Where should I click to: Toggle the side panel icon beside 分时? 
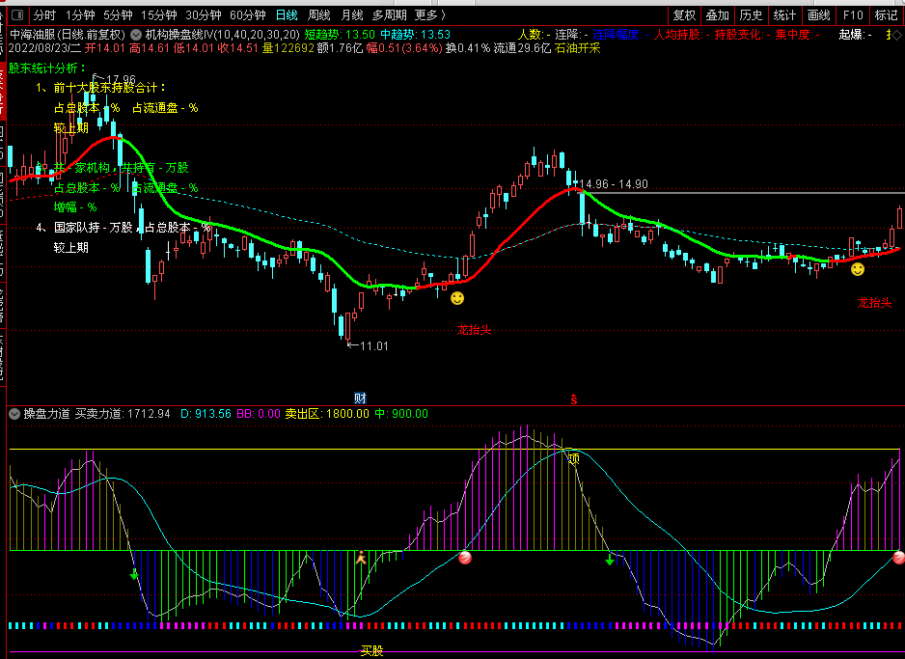coord(17,15)
